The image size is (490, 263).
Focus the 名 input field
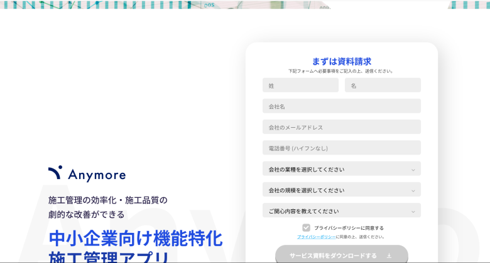pos(383,85)
